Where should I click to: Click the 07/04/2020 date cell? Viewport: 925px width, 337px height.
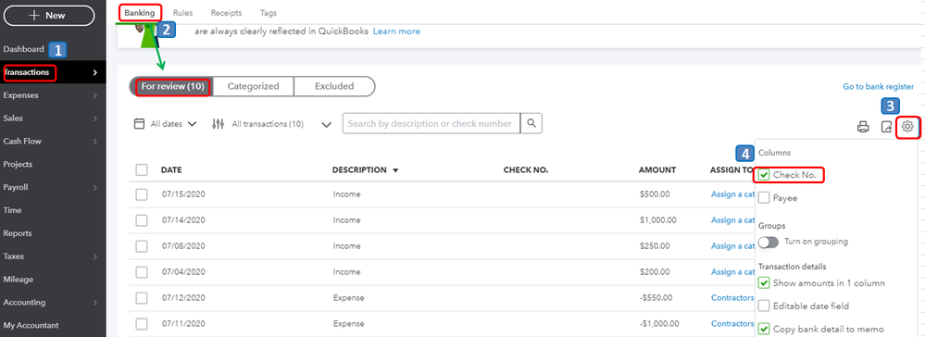[183, 272]
